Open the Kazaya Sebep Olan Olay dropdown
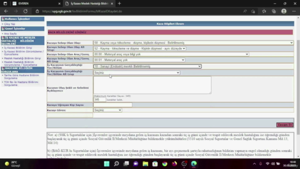Screen dimensions: 300x169 (x=193, y=43)
